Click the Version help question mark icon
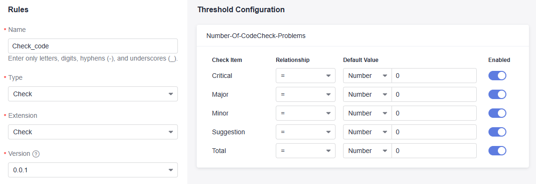536x184 pixels. click(36, 154)
